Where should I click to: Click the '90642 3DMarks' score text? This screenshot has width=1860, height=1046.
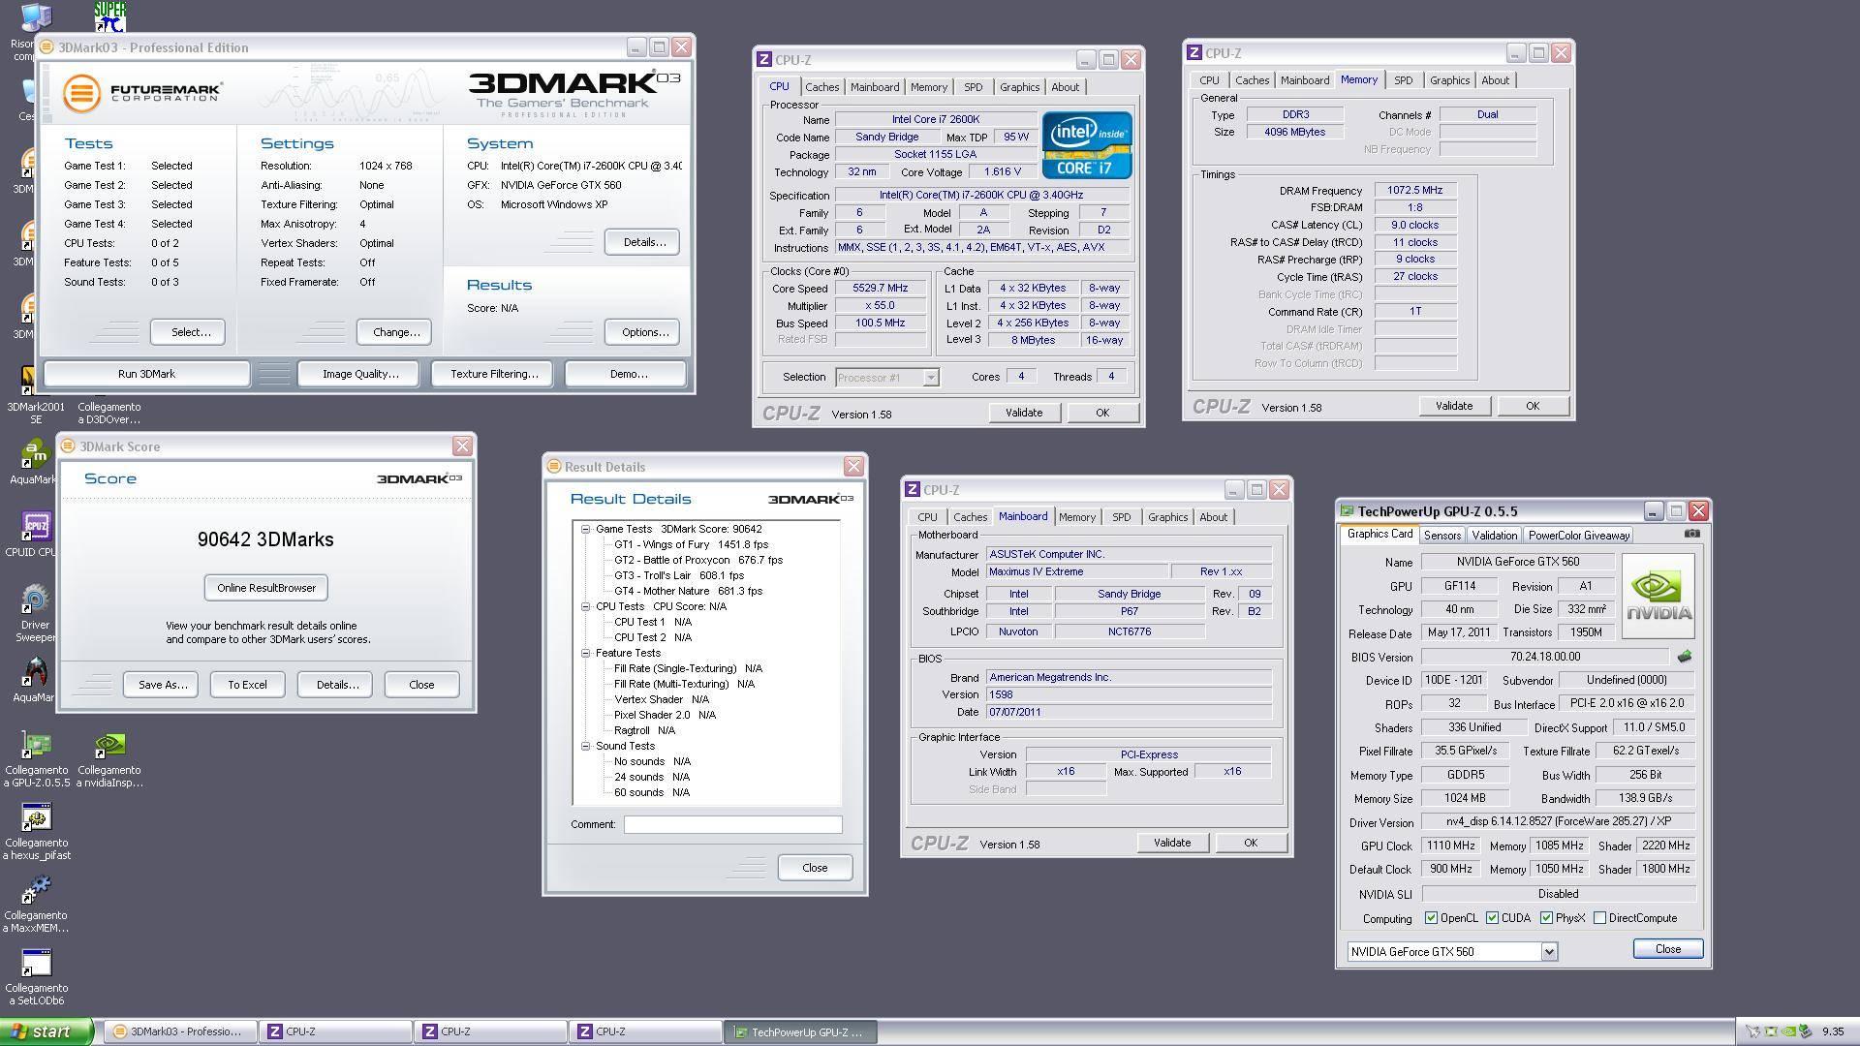(x=265, y=540)
